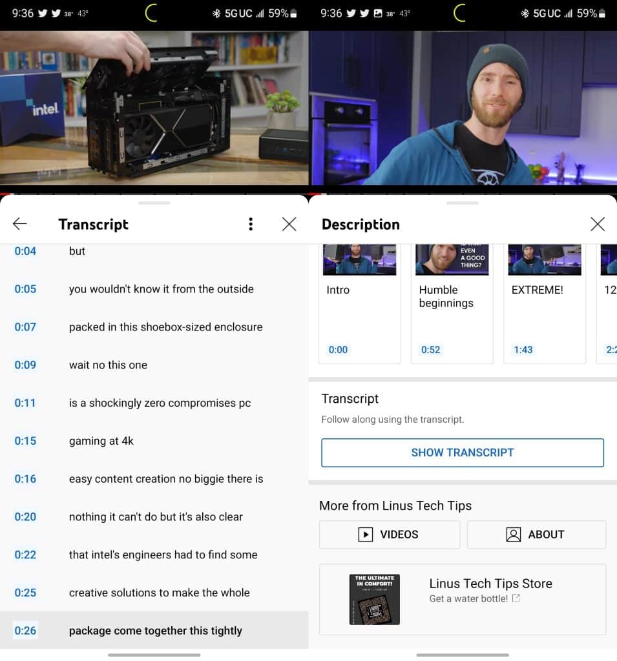The image size is (617, 661).
Task: Tap the drag handle atop the Description sheet
Action: coord(463,202)
